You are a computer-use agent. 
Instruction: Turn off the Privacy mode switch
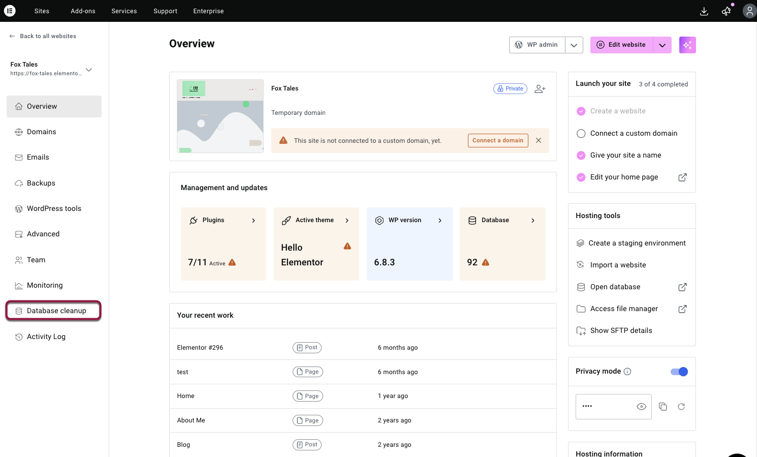[x=679, y=372]
